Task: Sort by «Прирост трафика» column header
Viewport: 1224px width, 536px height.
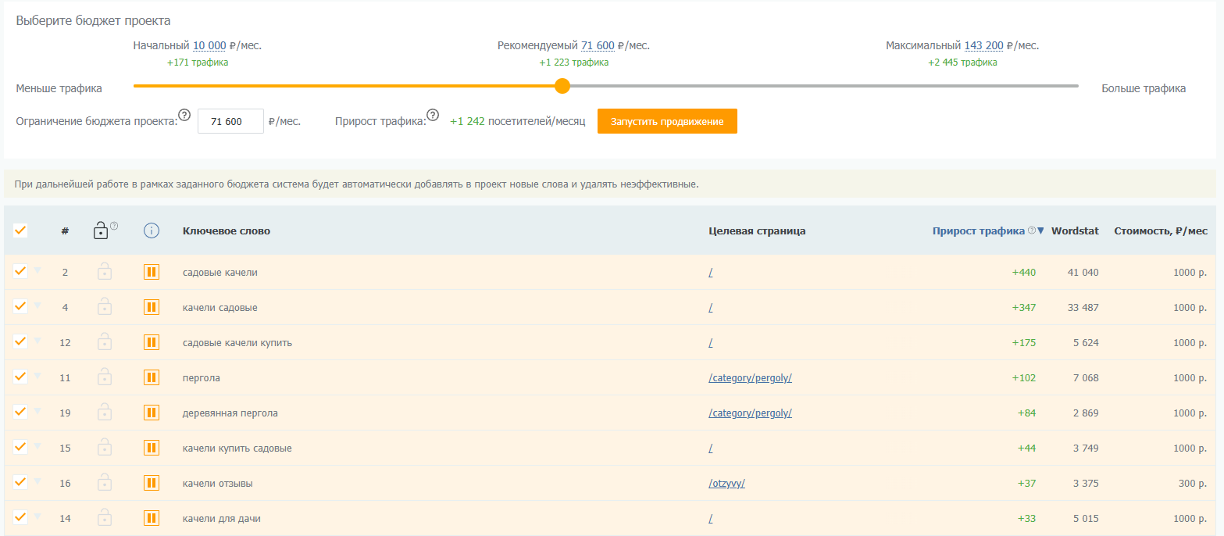Action: click(x=979, y=230)
